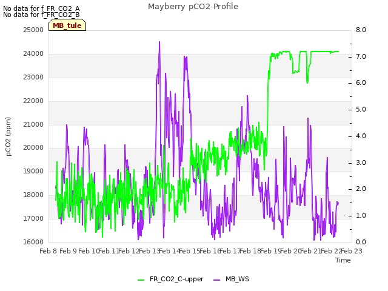Click the purple MB_WS legend swatch

click(217, 280)
